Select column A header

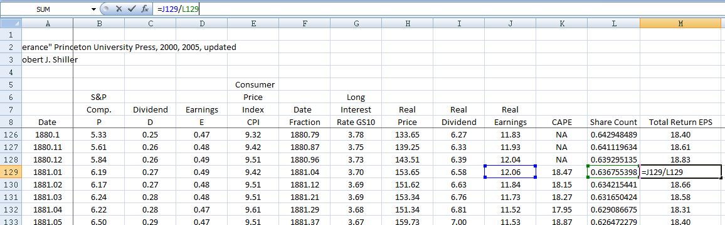(x=47, y=24)
